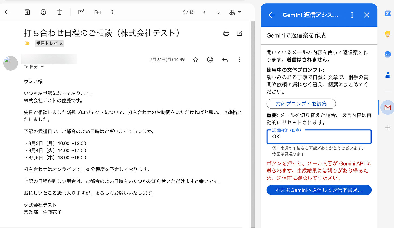Image resolution: width=394 pixels, height=228 pixels.
Task: Go to the older email arrow
Action: click(x=219, y=12)
